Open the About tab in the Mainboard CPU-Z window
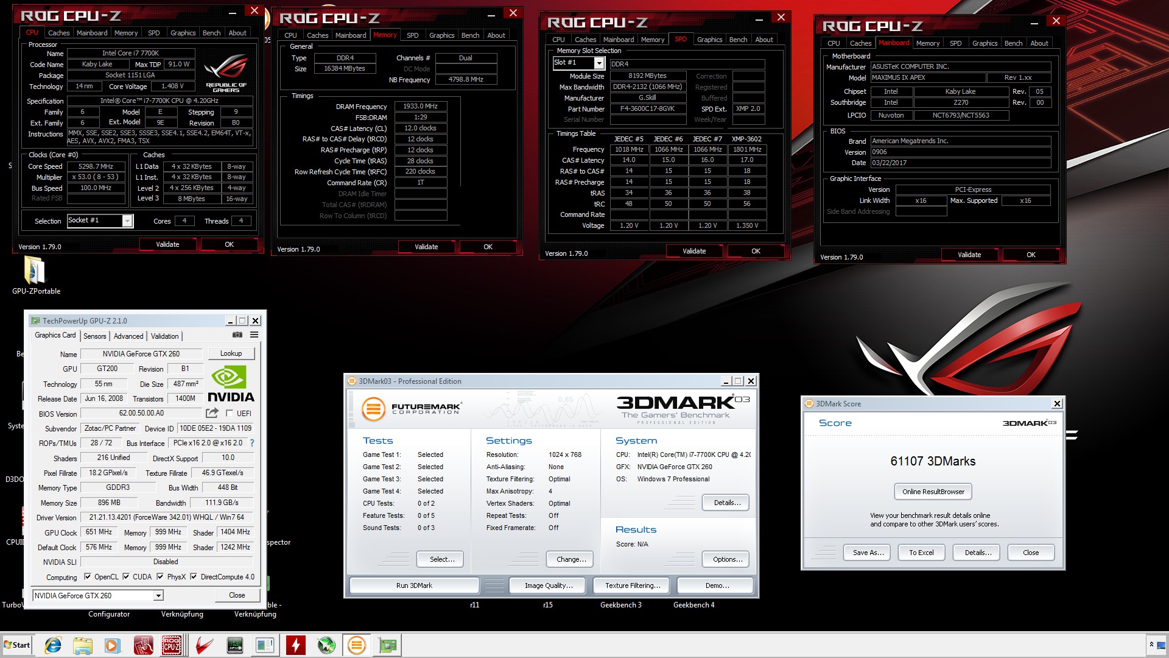This screenshot has height=658, width=1169. [x=1039, y=43]
